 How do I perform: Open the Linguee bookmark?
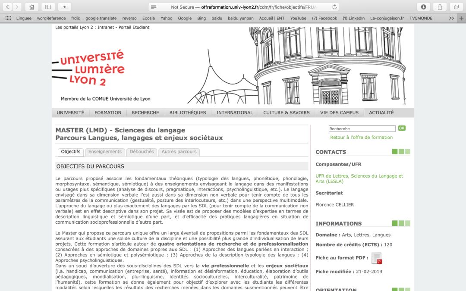(24, 18)
